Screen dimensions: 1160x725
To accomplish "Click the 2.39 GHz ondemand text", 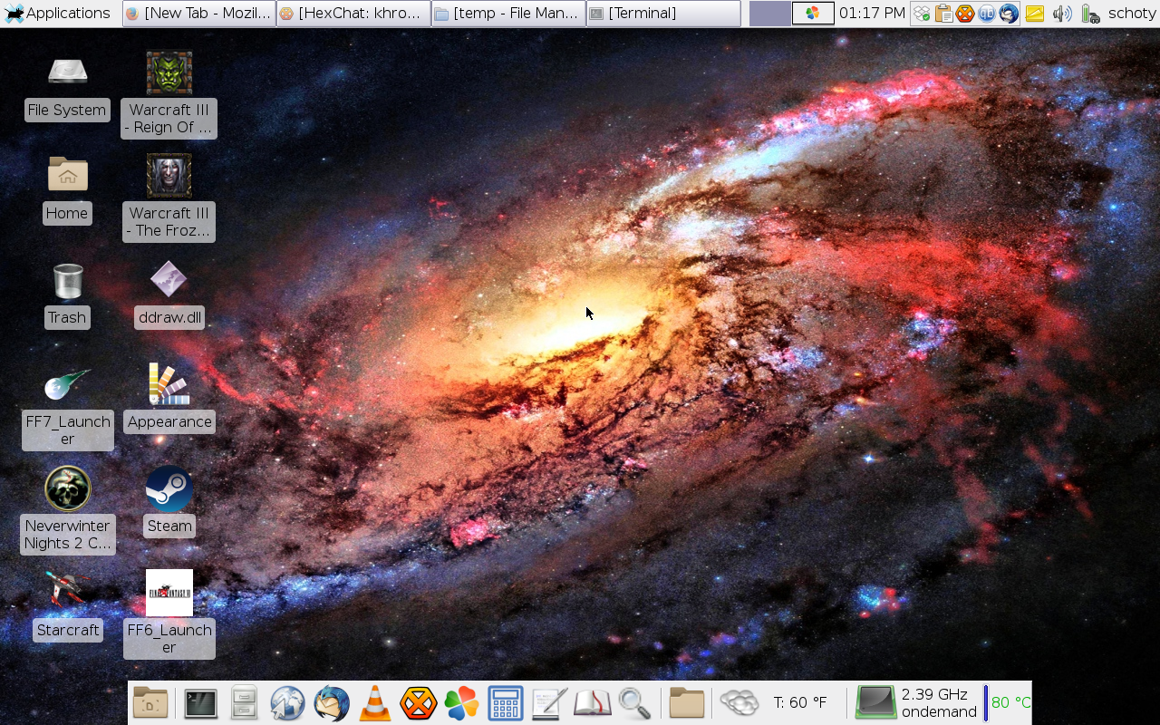I will point(939,703).
